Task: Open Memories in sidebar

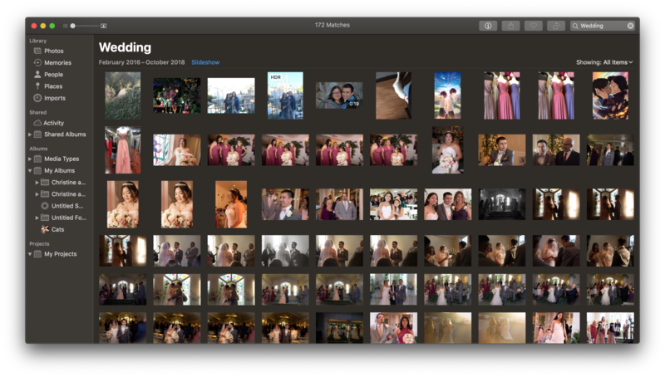Action: (59, 62)
